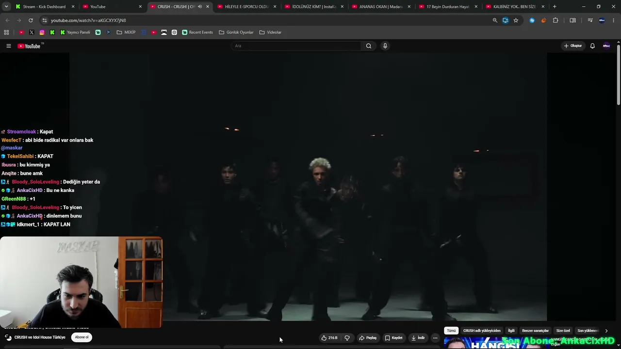Open the Instagram bookmark icon

pyautogui.click(x=42, y=32)
